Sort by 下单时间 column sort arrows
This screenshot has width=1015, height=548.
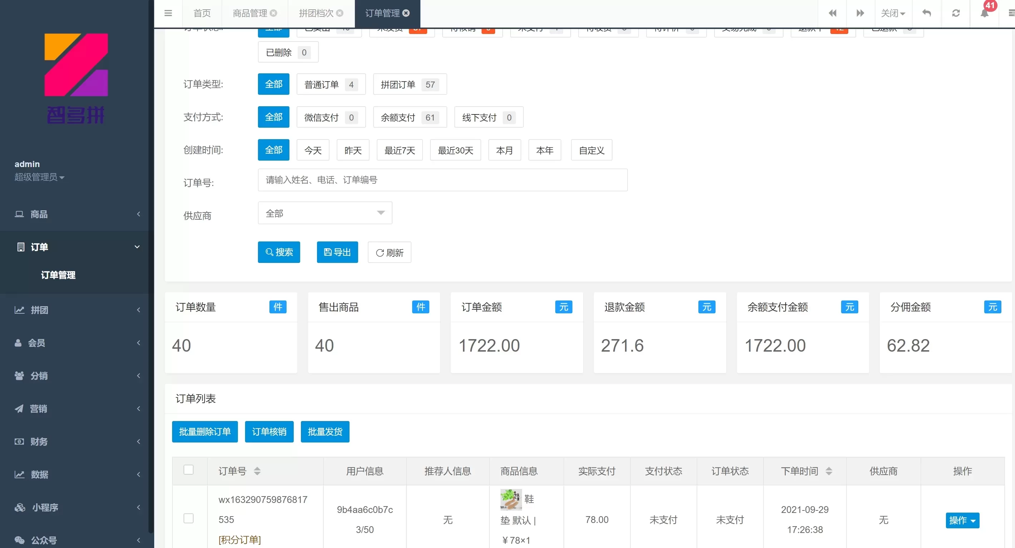click(829, 471)
